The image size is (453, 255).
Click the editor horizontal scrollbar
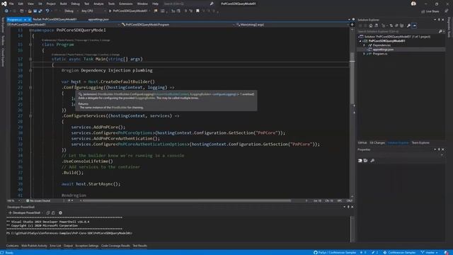[186, 200]
